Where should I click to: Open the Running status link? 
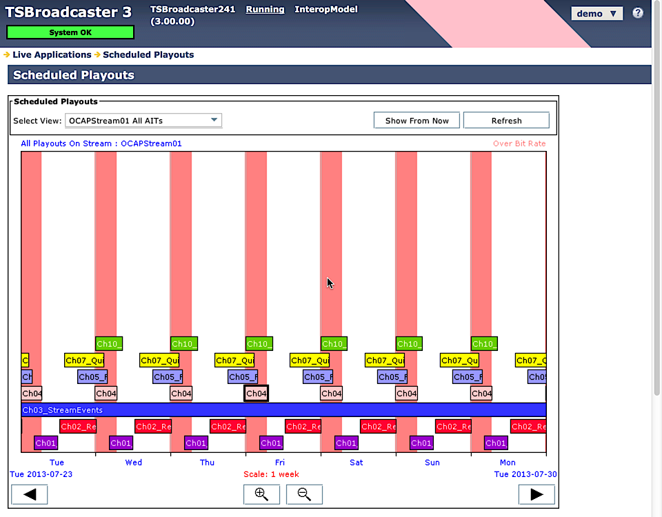pos(265,9)
